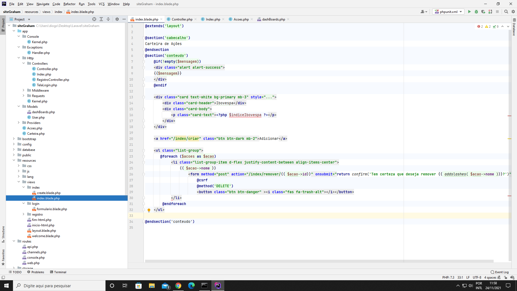Close the dashBoards.php editor tab
517x291 pixels.
pos(288,19)
